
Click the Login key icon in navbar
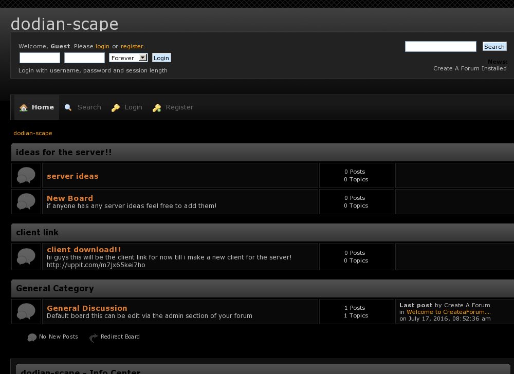coord(116,108)
